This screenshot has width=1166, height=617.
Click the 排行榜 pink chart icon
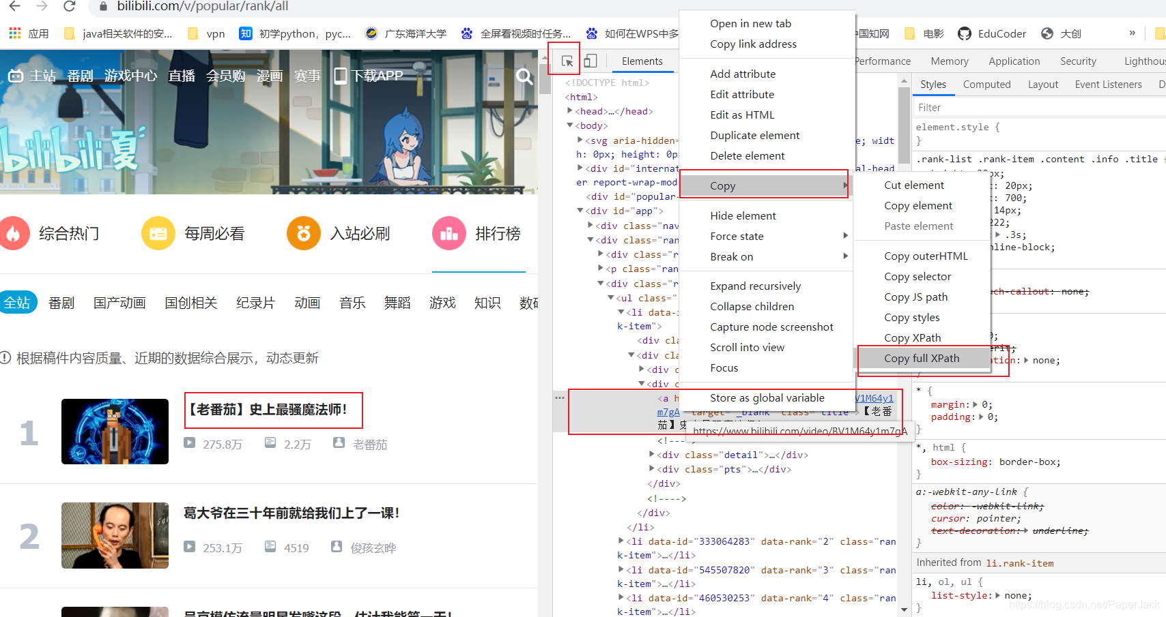click(449, 234)
